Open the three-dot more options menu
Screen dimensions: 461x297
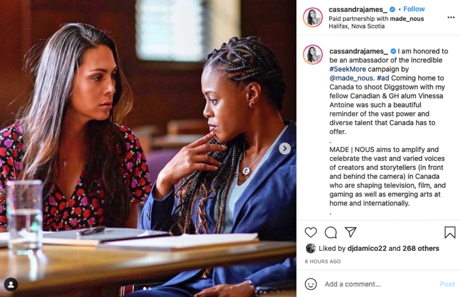451,17
